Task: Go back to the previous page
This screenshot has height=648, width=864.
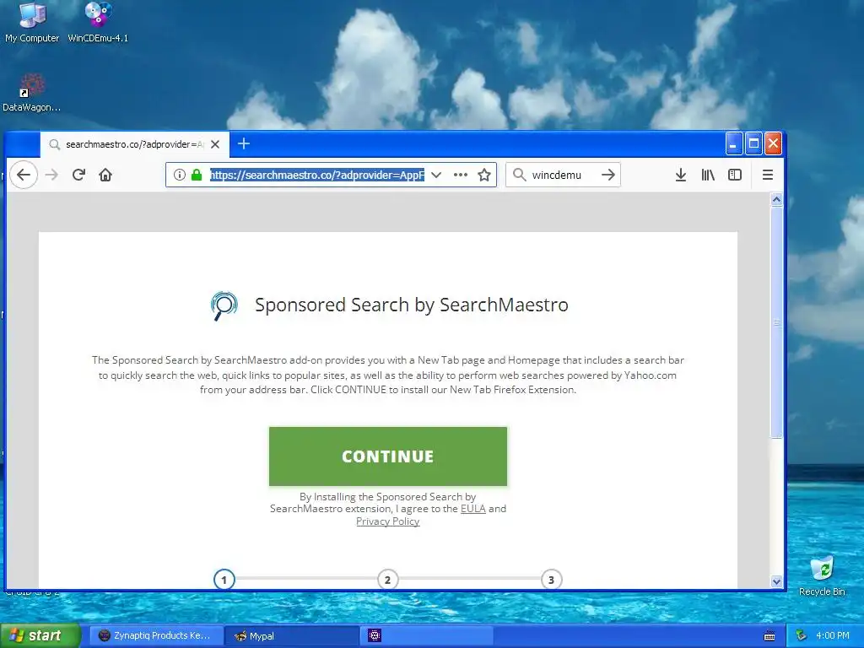Action: point(24,175)
